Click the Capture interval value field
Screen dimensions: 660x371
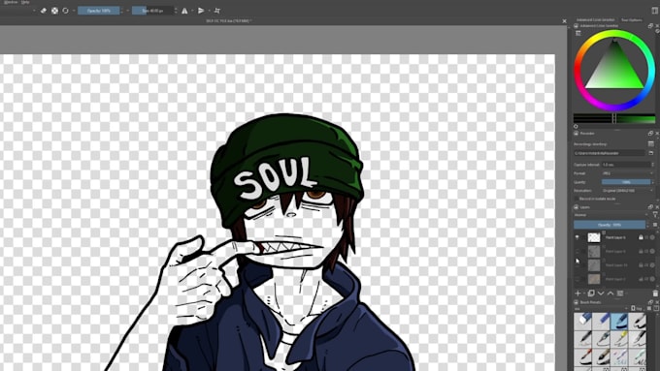click(x=626, y=165)
